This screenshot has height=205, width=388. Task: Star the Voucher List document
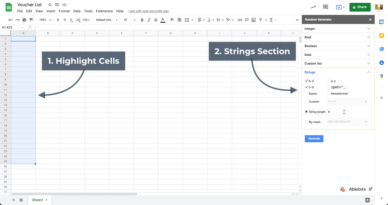point(50,5)
